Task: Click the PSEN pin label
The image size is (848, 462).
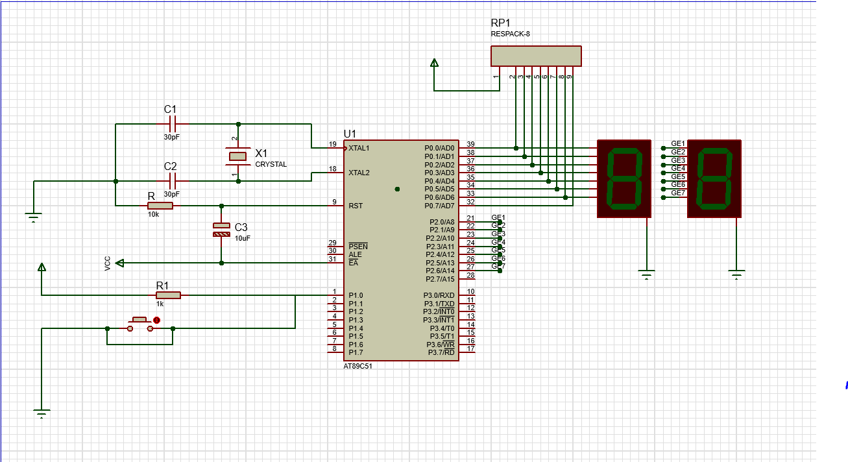Action: tap(358, 247)
